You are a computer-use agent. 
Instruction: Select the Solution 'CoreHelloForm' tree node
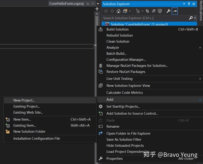[x=149, y=24]
